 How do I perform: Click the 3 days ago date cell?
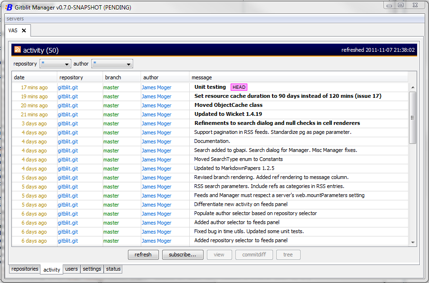click(34, 123)
